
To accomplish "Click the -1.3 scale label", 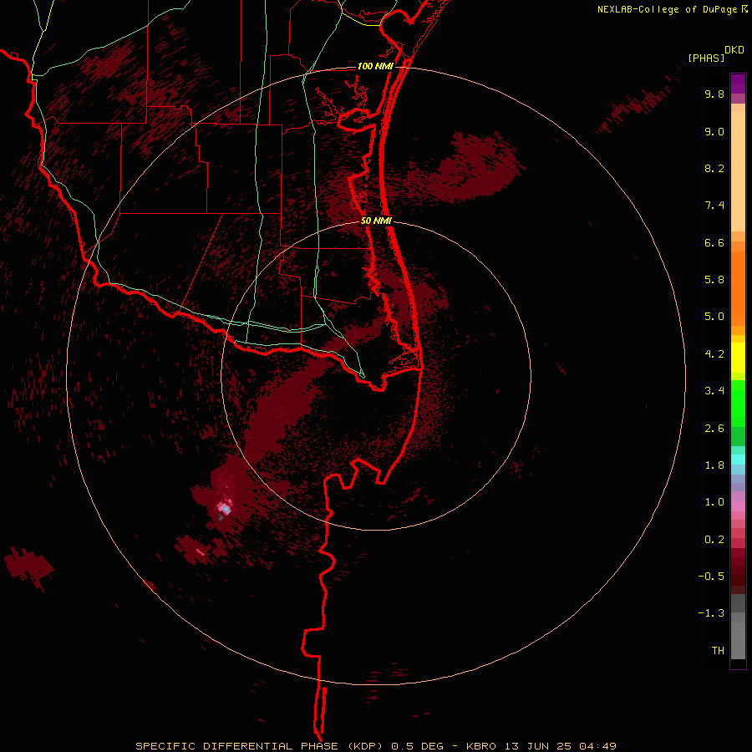I will tap(711, 613).
